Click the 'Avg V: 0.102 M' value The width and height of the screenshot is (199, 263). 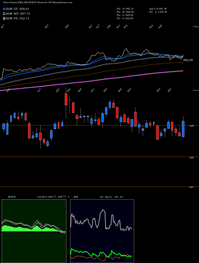158,9
